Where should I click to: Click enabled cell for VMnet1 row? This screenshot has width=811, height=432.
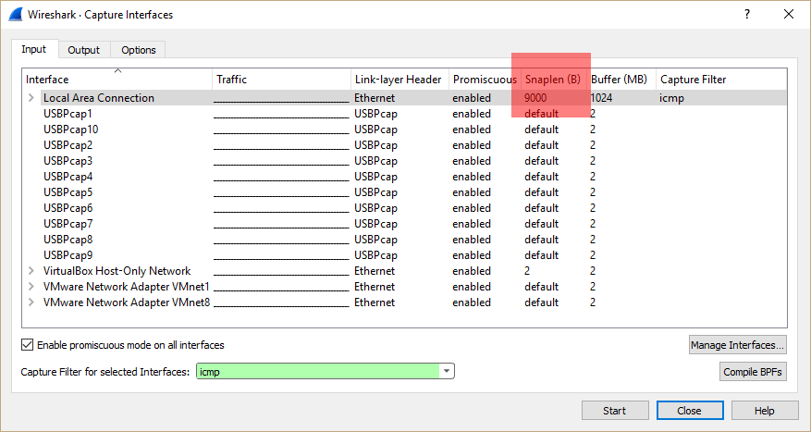point(472,287)
